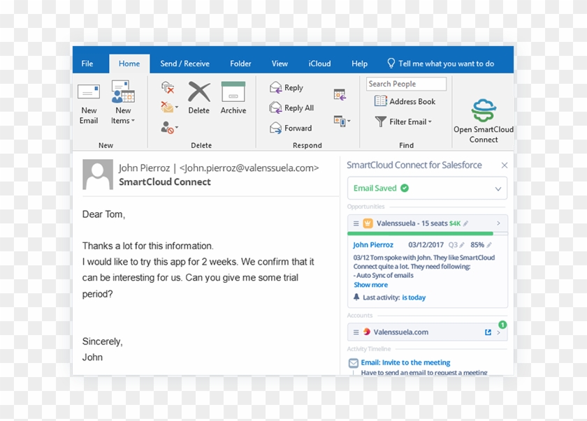Screen dimensions: 587x421
Task: Click the Tell me what you want to do box
Action: click(441, 64)
